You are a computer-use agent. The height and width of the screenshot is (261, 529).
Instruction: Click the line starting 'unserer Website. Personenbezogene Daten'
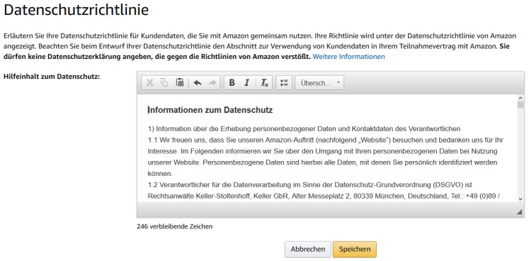tap(322, 162)
